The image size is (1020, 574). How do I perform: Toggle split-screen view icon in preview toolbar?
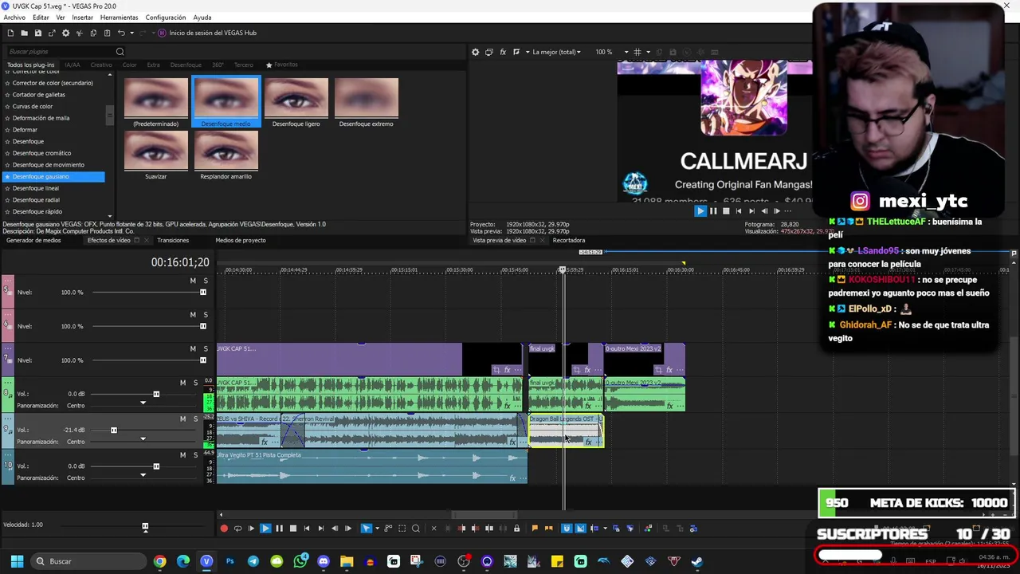pyautogui.click(x=516, y=52)
